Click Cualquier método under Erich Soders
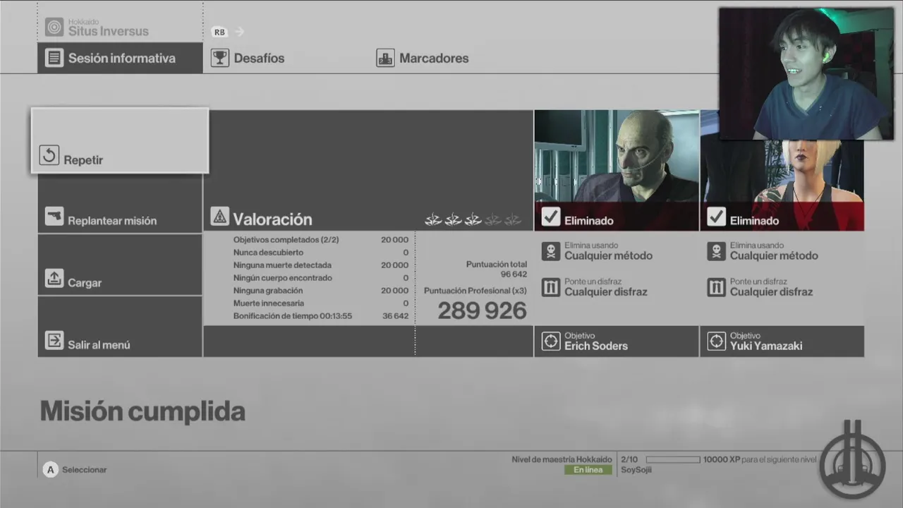 (608, 255)
